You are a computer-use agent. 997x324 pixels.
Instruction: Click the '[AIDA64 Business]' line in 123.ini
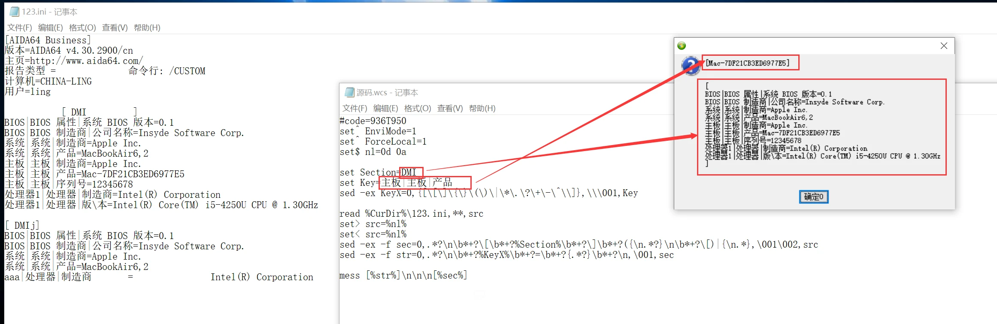tap(48, 40)
